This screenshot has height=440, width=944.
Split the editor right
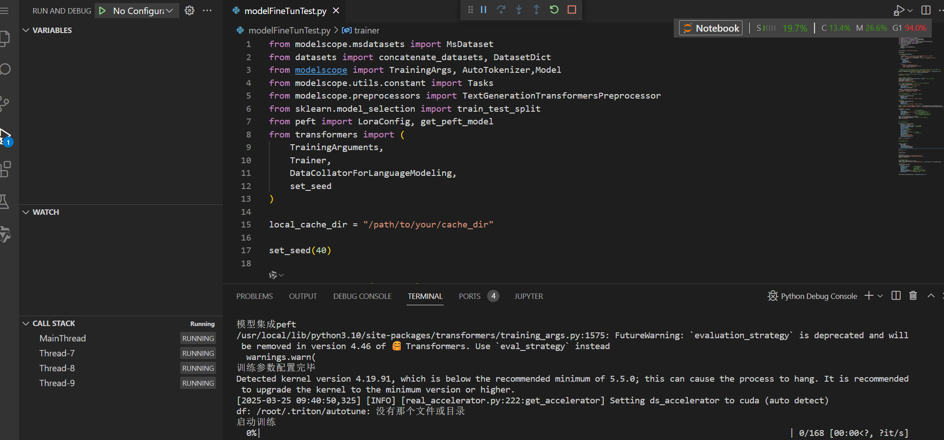(926, 10)
